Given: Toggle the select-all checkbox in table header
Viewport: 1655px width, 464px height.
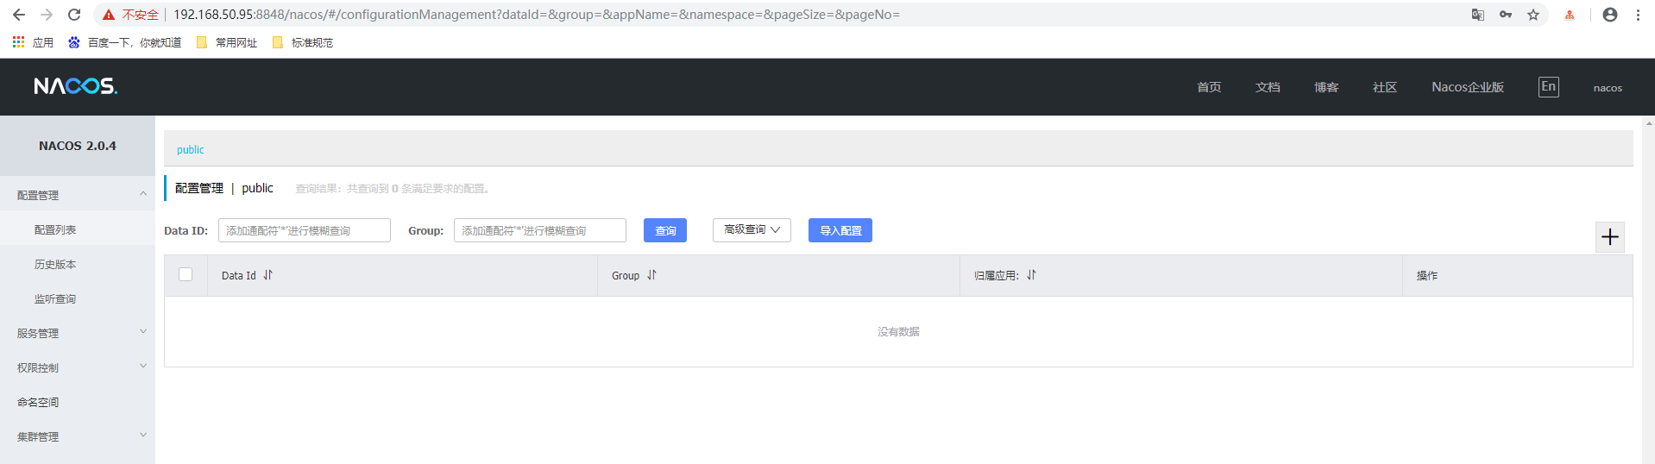Looking at the screenshot, I should click(x=186, y=274).
